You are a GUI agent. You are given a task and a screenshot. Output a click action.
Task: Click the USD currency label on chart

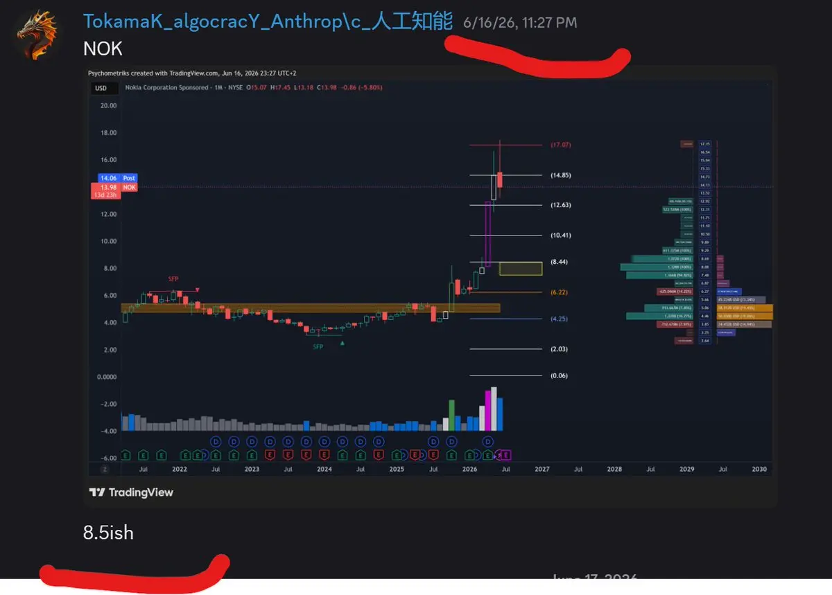(101, 88)
